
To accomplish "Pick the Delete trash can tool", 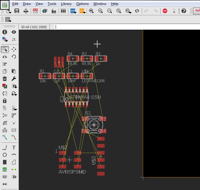I will (x=5, y=78).
